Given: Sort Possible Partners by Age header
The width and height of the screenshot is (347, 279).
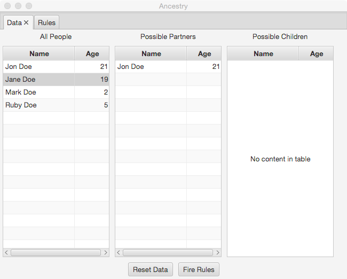Looking at the screenshot, I should [204, 53].
